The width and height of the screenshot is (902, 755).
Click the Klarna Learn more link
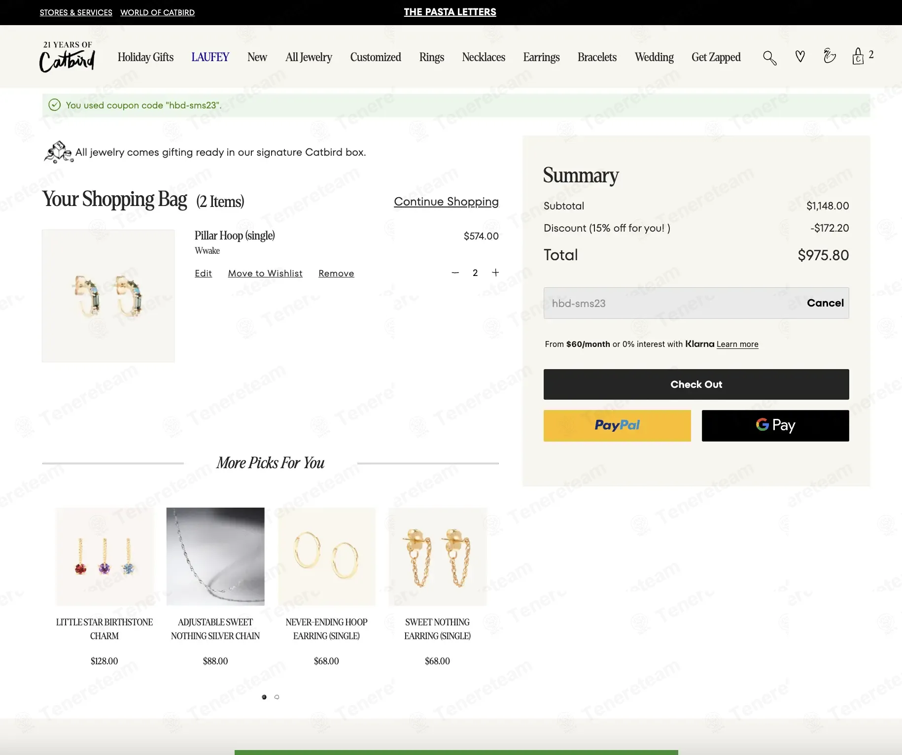coord(737,344)
